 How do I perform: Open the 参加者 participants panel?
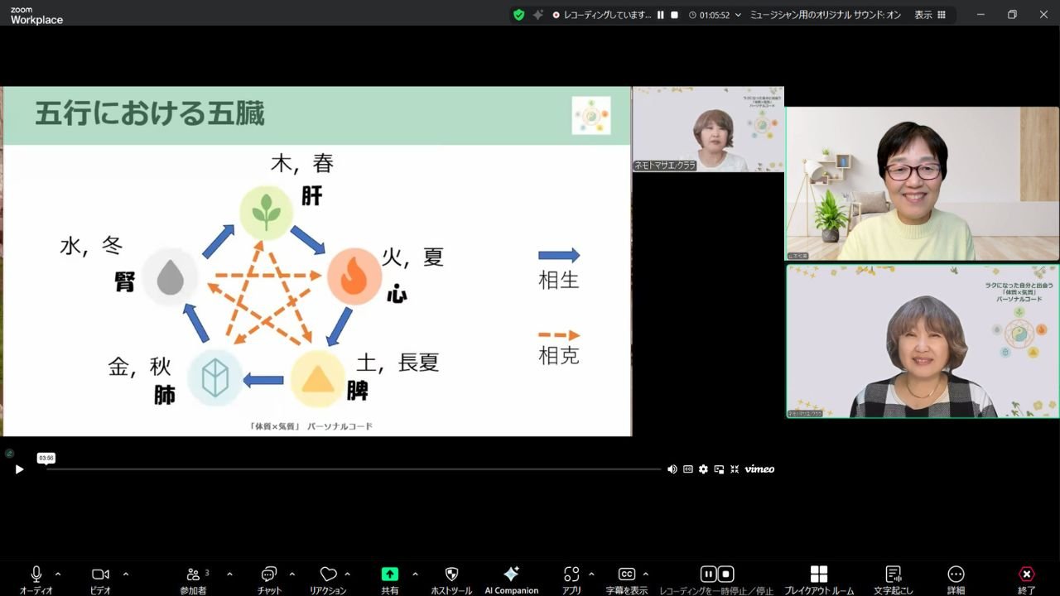(x=194, y=574)
